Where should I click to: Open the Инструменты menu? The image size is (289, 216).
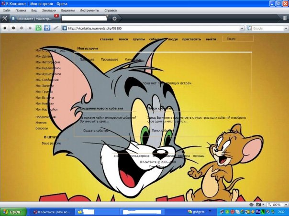coord(89,10)
